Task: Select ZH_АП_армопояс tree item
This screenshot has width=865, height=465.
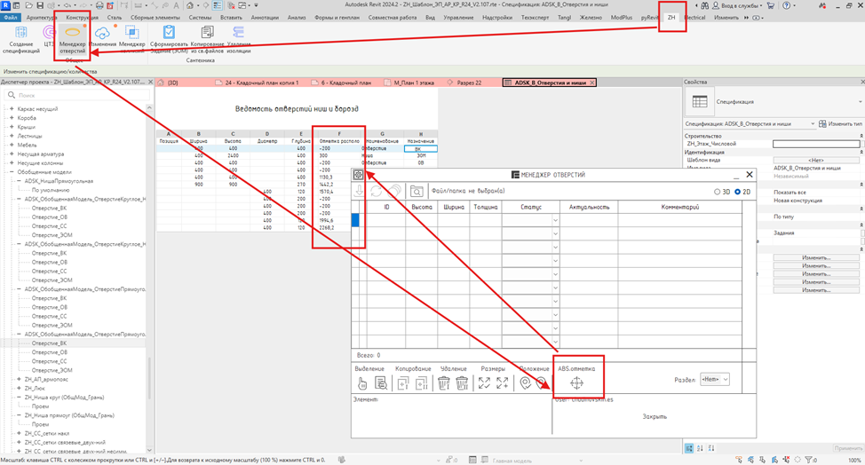Action: point(44,380)
